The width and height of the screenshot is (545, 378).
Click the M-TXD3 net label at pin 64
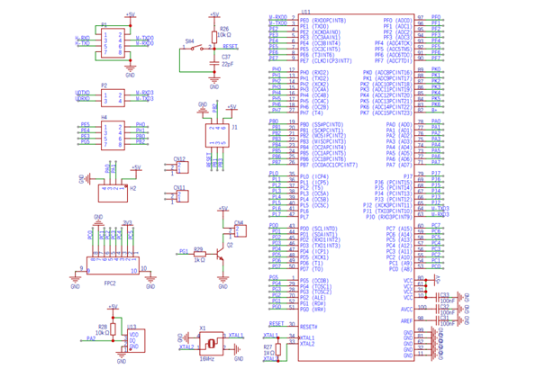click(x=441, y=208)
